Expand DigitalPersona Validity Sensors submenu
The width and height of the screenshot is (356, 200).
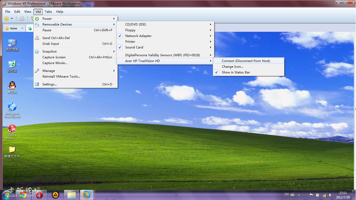coord(165,55)
